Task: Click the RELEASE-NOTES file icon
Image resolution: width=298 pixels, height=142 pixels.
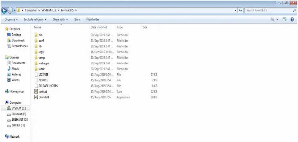Action: [x=36, y=86]
